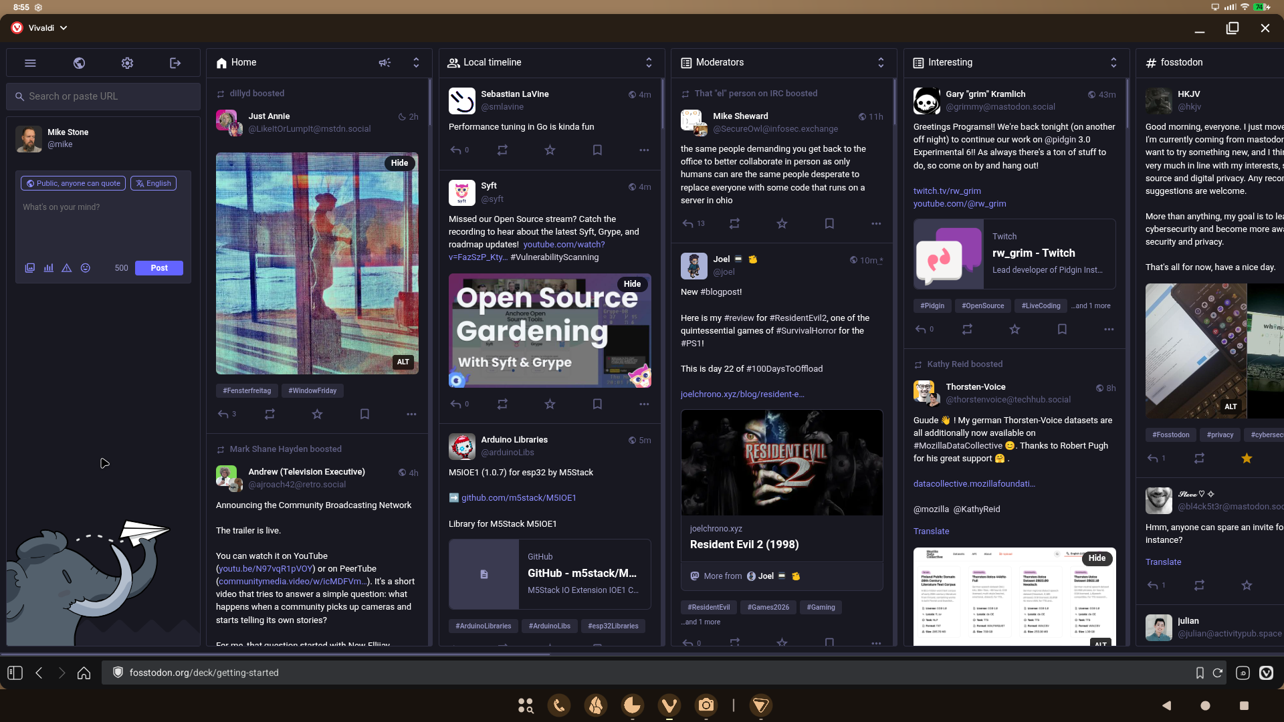Open twitch.tv/rw_grim link

click(x=947, y=191)
